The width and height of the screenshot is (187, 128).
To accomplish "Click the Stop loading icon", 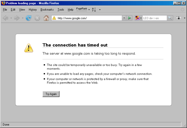I will pyautogui.click(x=37, y=18).
